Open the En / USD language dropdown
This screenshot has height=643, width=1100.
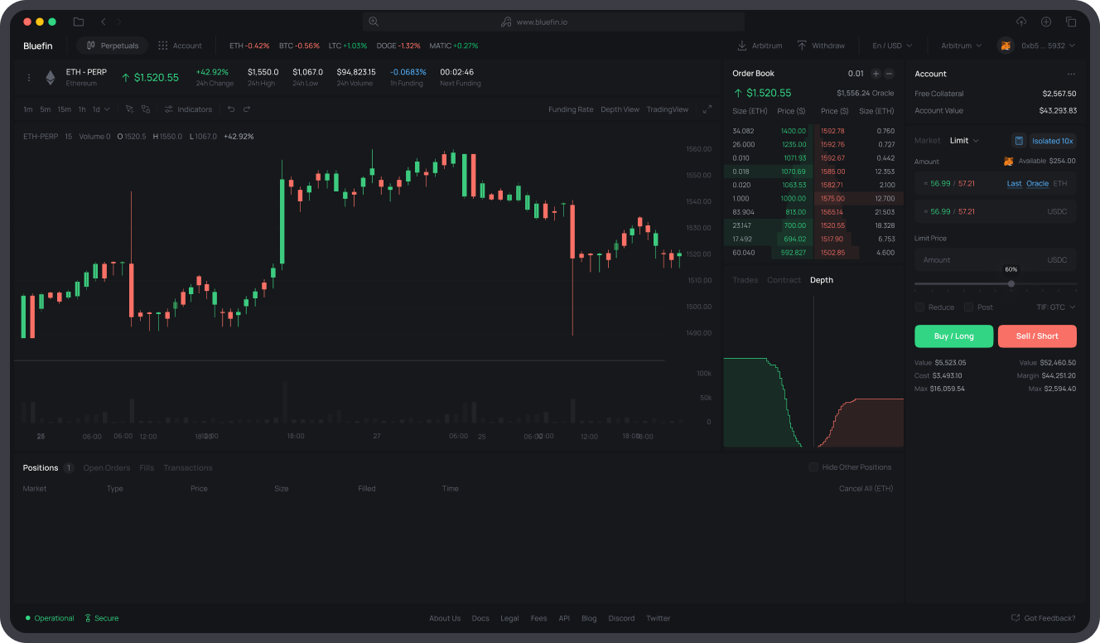click(892, 46)
